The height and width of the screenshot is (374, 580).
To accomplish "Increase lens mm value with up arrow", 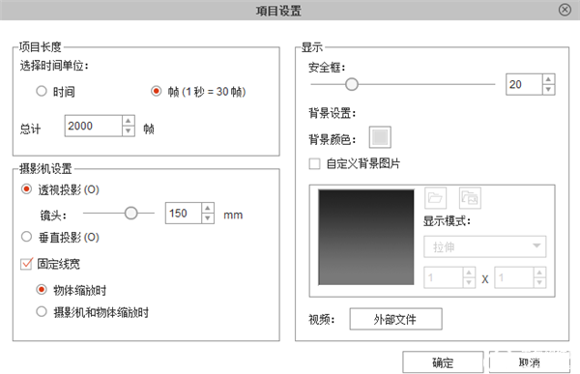I will point(208,209).
